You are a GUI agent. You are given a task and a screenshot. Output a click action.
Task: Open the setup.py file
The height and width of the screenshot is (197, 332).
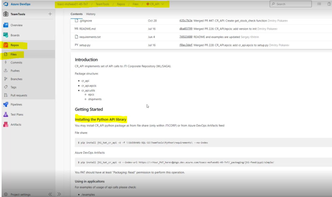pyautogui.click(x=85, y=45)
